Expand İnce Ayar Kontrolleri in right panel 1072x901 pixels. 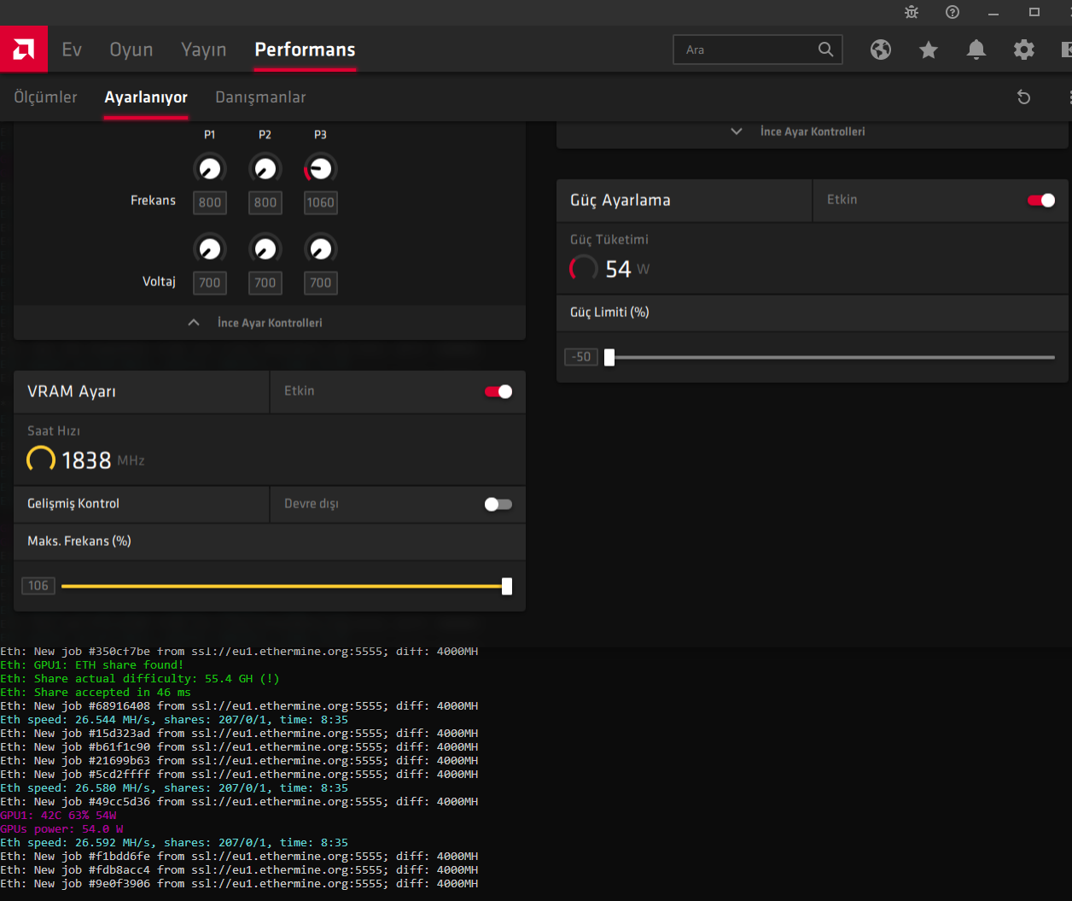coord(811,132)
